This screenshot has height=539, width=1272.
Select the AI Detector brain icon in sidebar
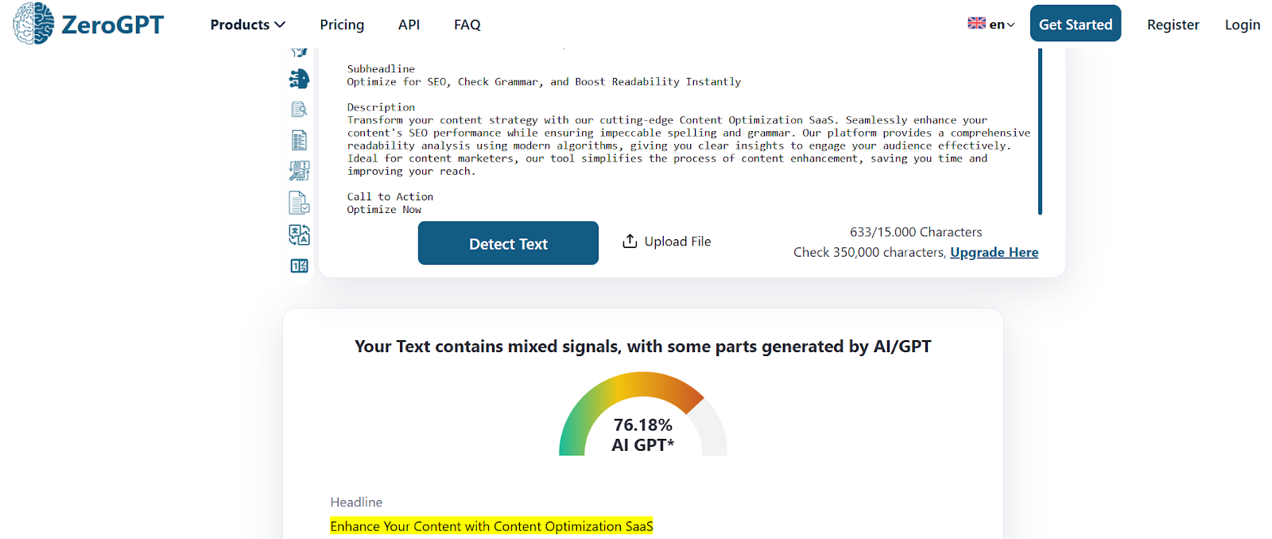[299, 78]
